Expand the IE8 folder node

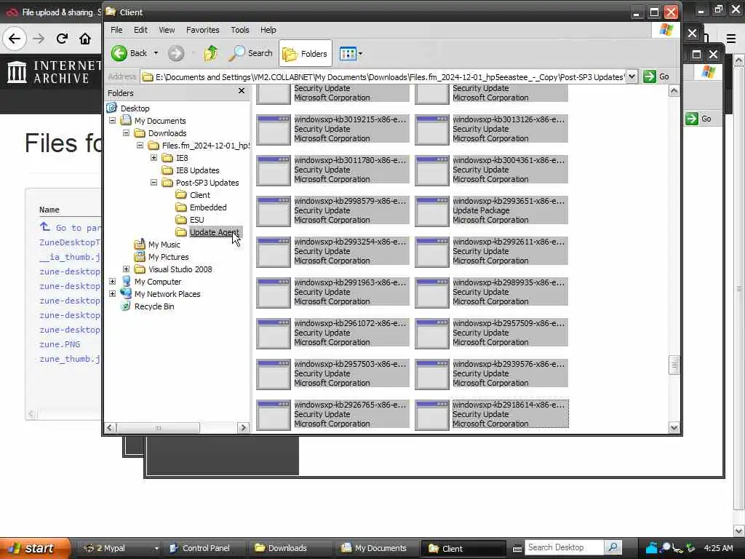pos(154,158)
